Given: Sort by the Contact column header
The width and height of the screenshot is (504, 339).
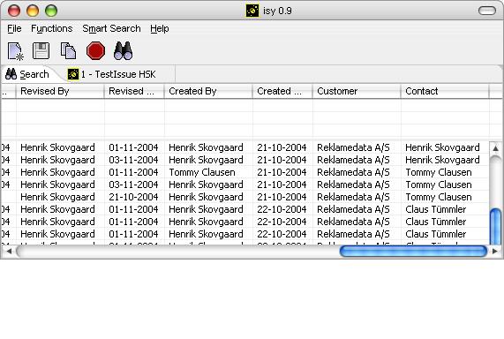Looking at the screenshot, I should tap(445, 91).
